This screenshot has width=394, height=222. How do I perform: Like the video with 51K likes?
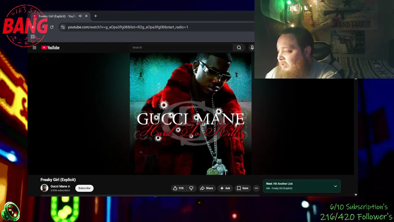click(178, 188)
